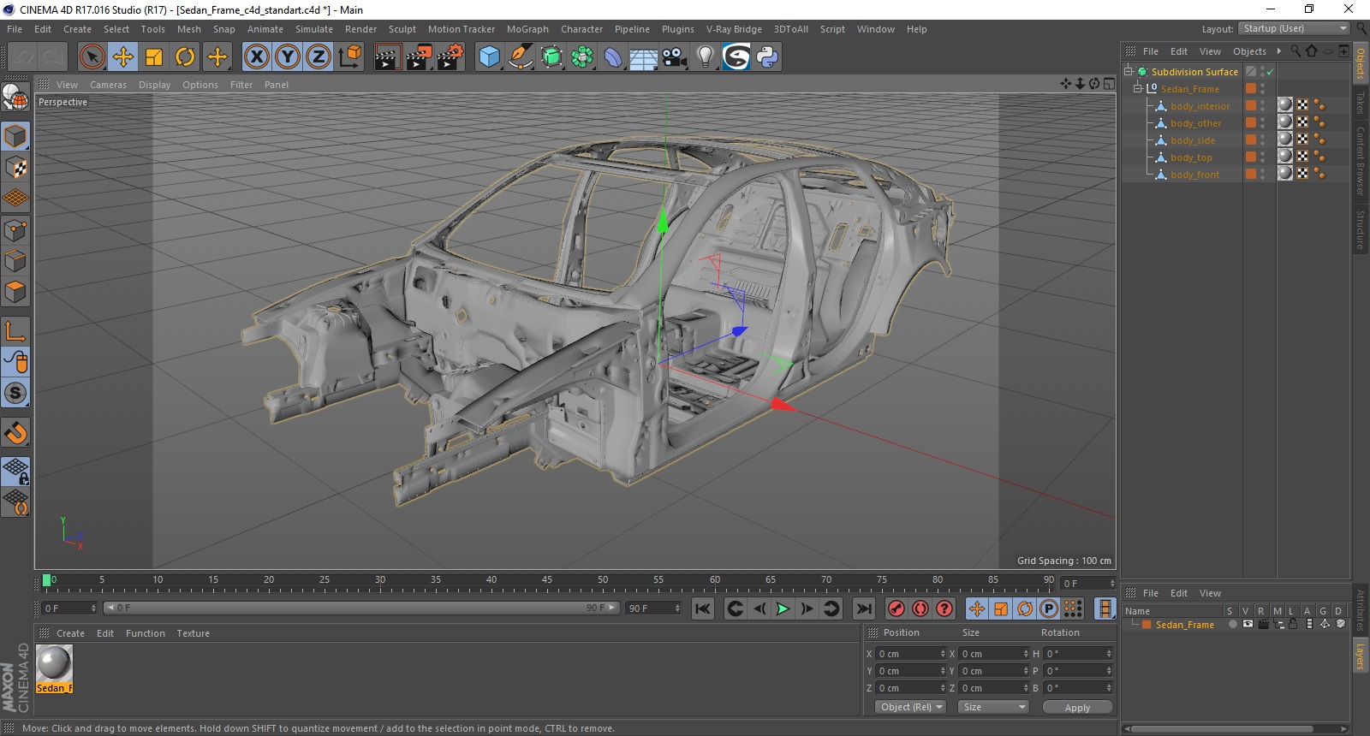1370x736 pixels.
Task: Open the Layout Startup dropdown
Action: (x=1294, y=29)
